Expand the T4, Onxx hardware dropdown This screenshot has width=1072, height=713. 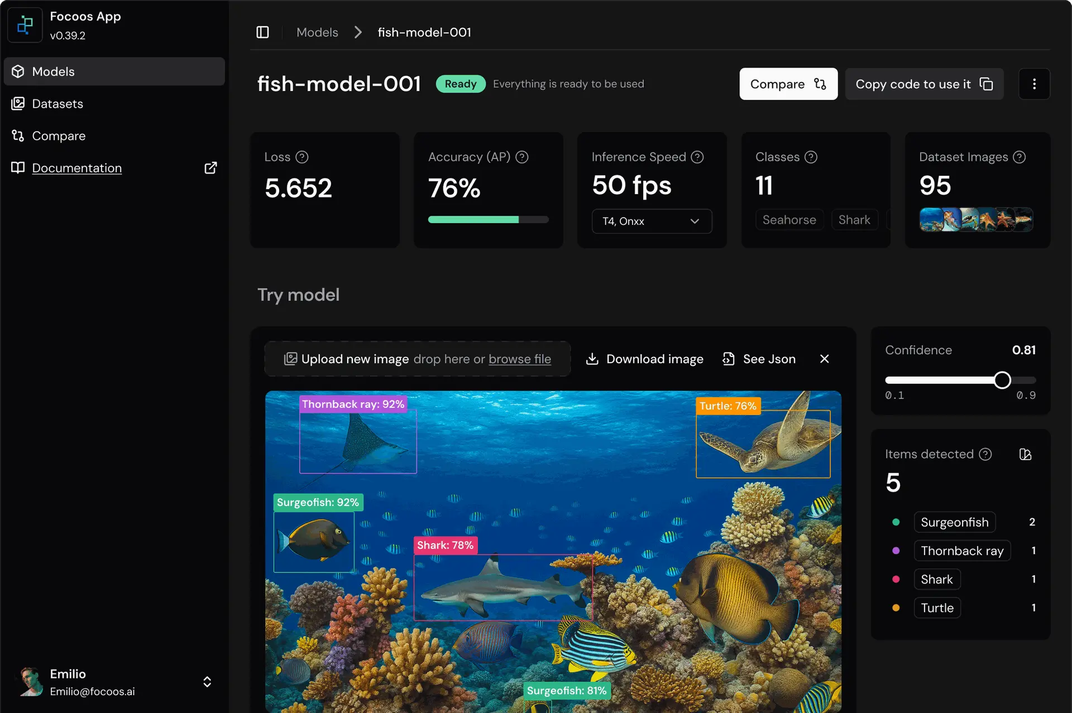(652, 221)
